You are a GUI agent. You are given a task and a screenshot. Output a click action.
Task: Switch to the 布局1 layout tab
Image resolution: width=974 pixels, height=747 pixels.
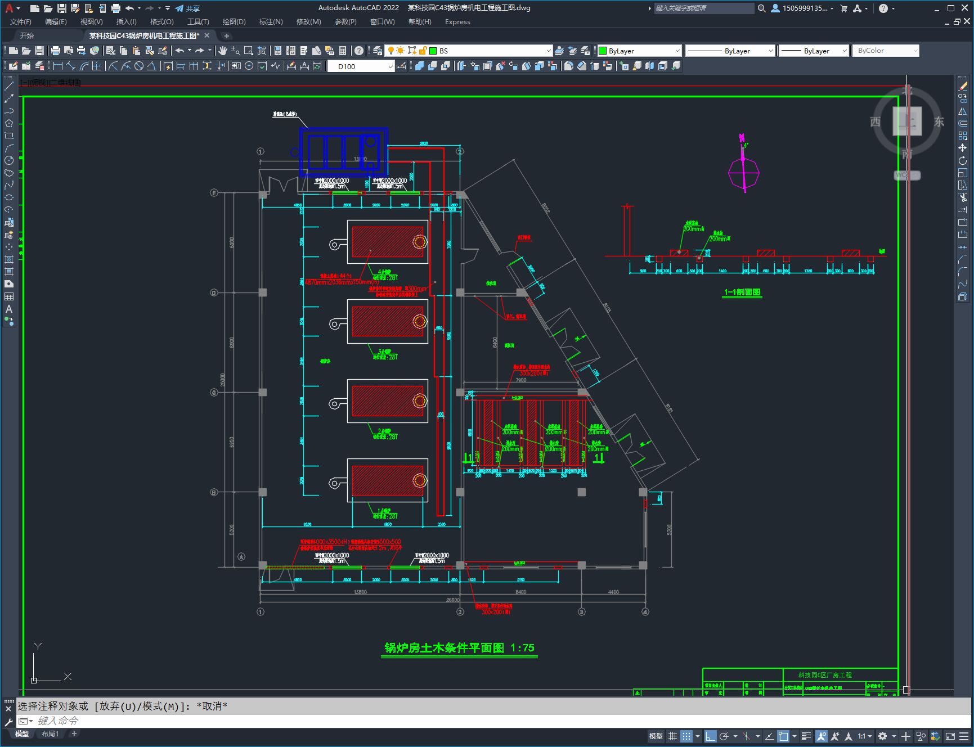(50, 733)
